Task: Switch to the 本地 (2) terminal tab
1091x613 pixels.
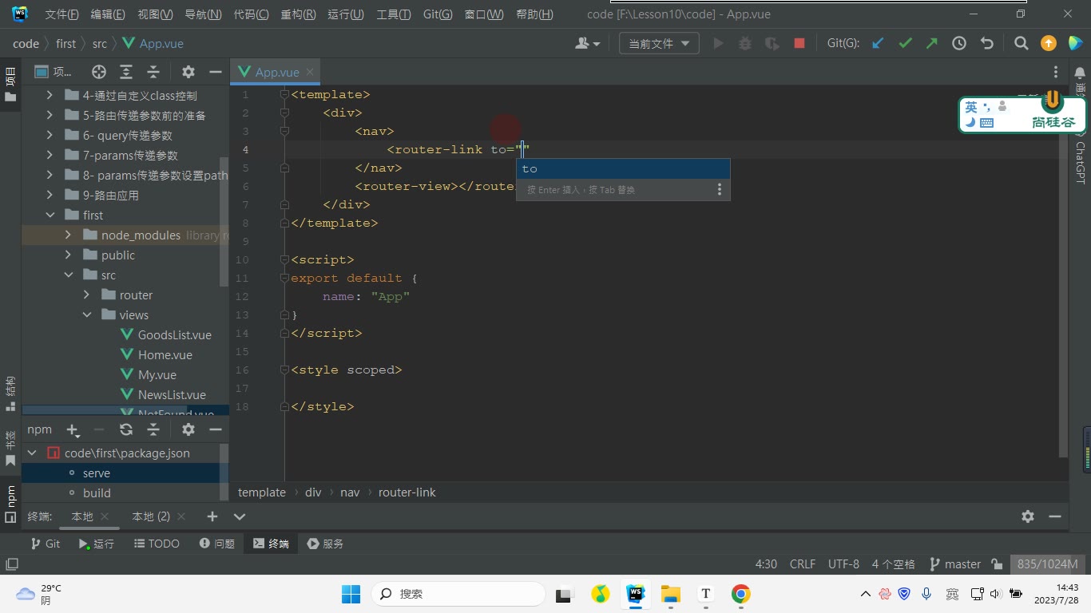Action: click(x=151, y=516)
